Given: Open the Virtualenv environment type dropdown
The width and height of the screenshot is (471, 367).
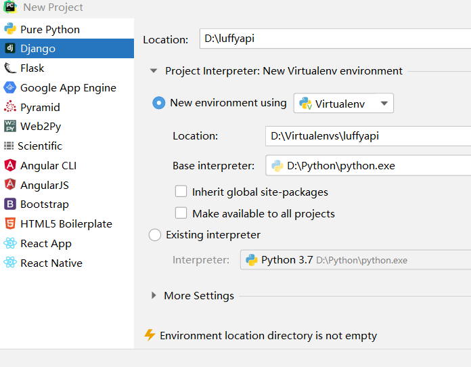Looking at the screenshot, I should 344,104.
